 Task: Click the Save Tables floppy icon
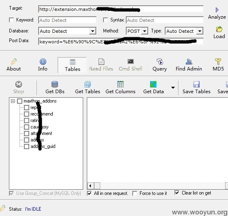[x=196, y=84]
